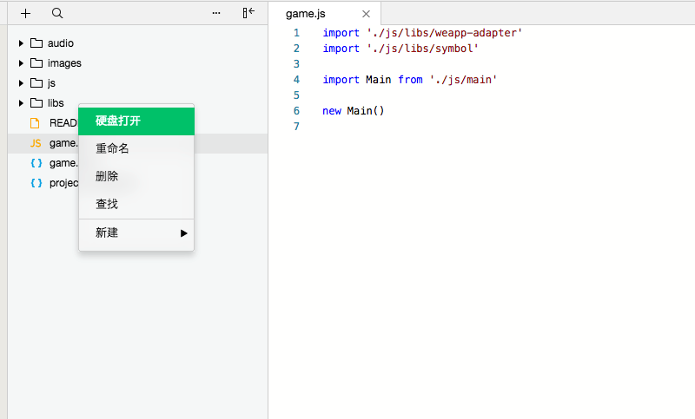Collapse the file tree panel icon

pyautogui.click(x=248, y=13)
